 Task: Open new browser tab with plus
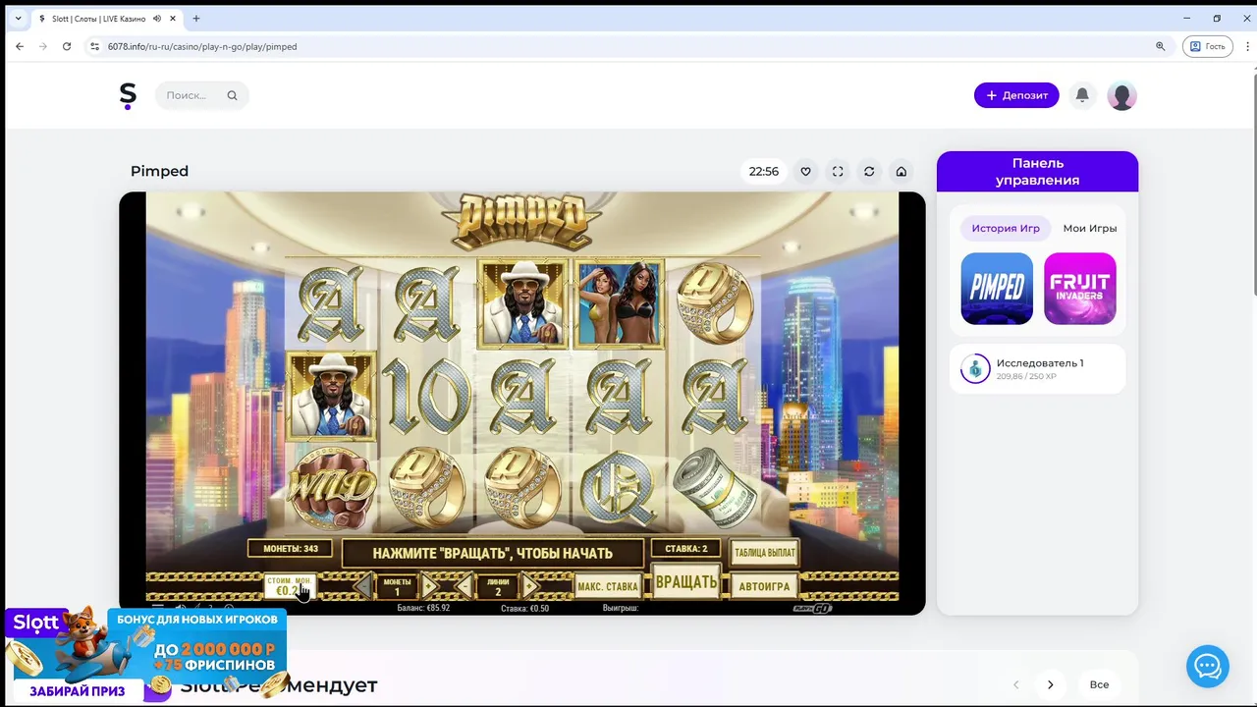tap(196, 18)
